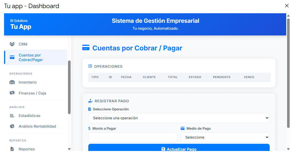Click the dollar sign icon beside Monto a Pagar
This screenshot has height=153, width=294.
click(89, 128)
